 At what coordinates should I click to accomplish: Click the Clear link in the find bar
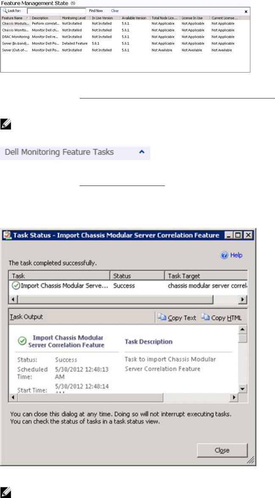(x=115, y=11)
